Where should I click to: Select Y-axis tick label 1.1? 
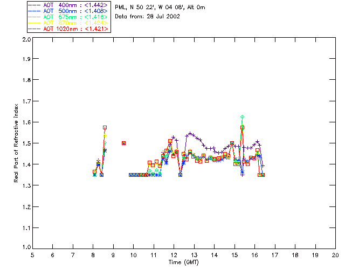[x=26, y=228]
